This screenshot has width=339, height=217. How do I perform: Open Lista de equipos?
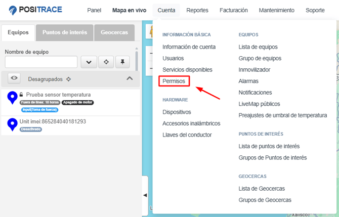pos(258,47)
